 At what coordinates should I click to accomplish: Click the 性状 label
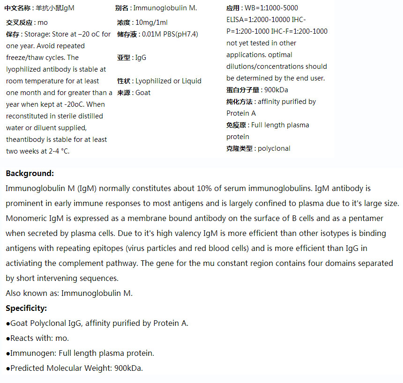tap(123, 81)
